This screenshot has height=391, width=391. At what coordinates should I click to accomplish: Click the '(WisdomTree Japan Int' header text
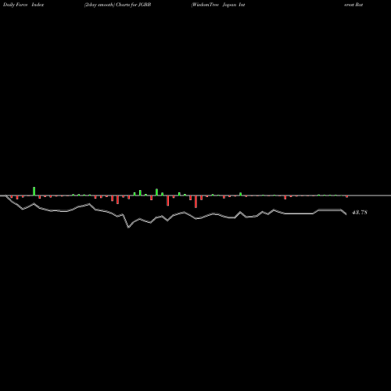(x=218, y=5)
